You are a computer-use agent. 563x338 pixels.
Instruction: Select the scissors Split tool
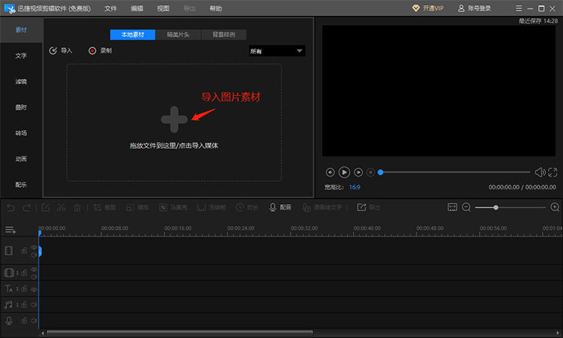pyautogui.click(x=61, y=207)
